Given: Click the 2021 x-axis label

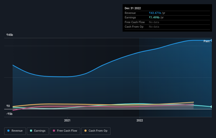Looking at the screenshot, I should click(67, 121).
